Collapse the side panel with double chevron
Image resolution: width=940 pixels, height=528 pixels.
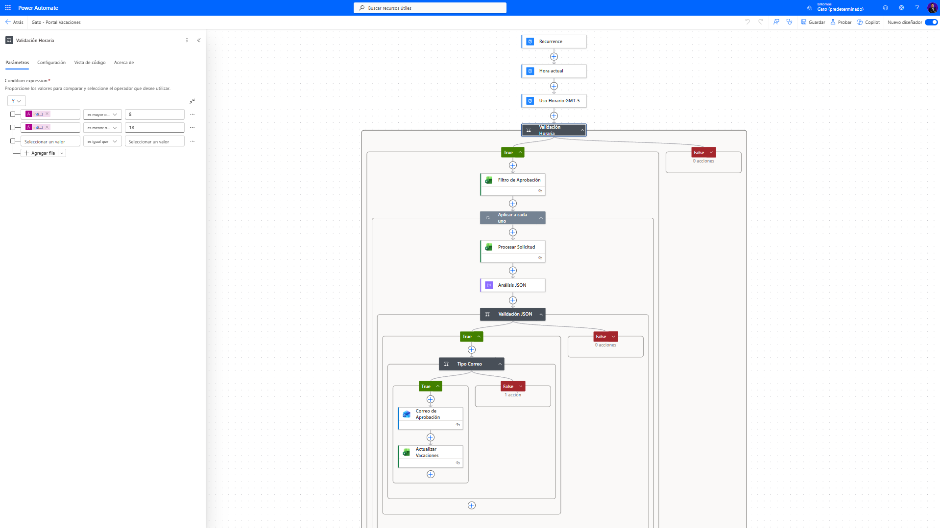coord(198,40)
